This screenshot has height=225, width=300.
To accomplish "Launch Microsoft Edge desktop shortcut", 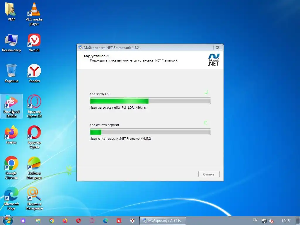I will click(11, 199).
